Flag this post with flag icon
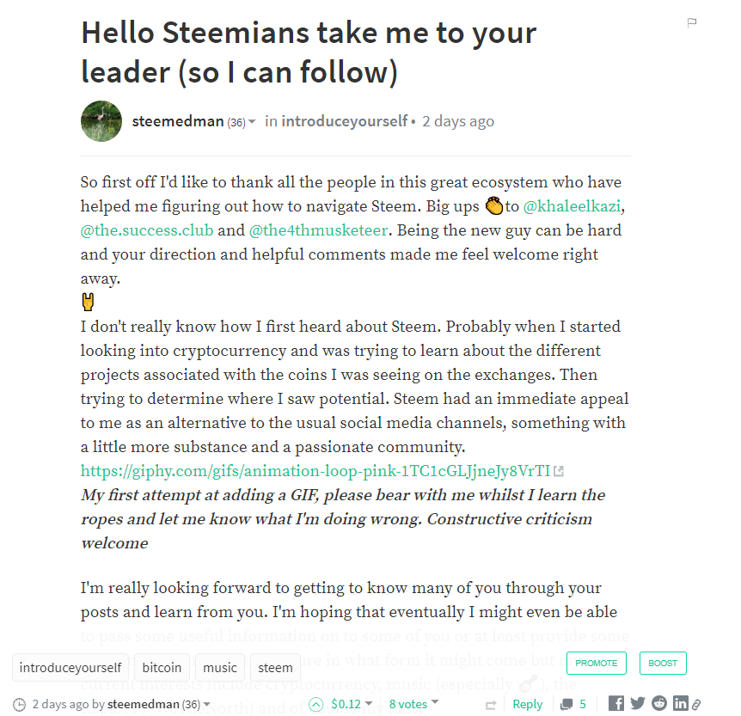741x716 pixels. coord(692,23)
